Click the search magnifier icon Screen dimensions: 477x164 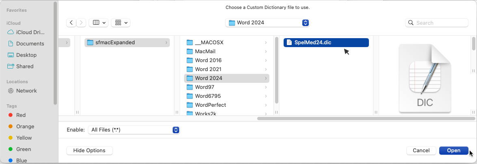tap(411, 23)
